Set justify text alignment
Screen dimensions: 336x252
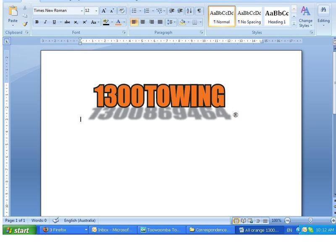coord(160,22)
